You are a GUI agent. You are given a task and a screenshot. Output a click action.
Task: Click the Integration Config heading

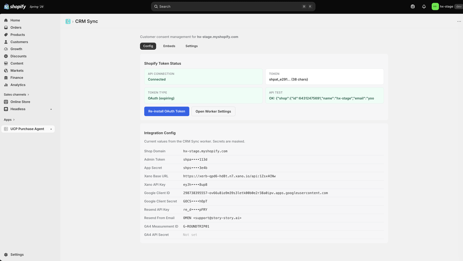[x=160, y=133]
